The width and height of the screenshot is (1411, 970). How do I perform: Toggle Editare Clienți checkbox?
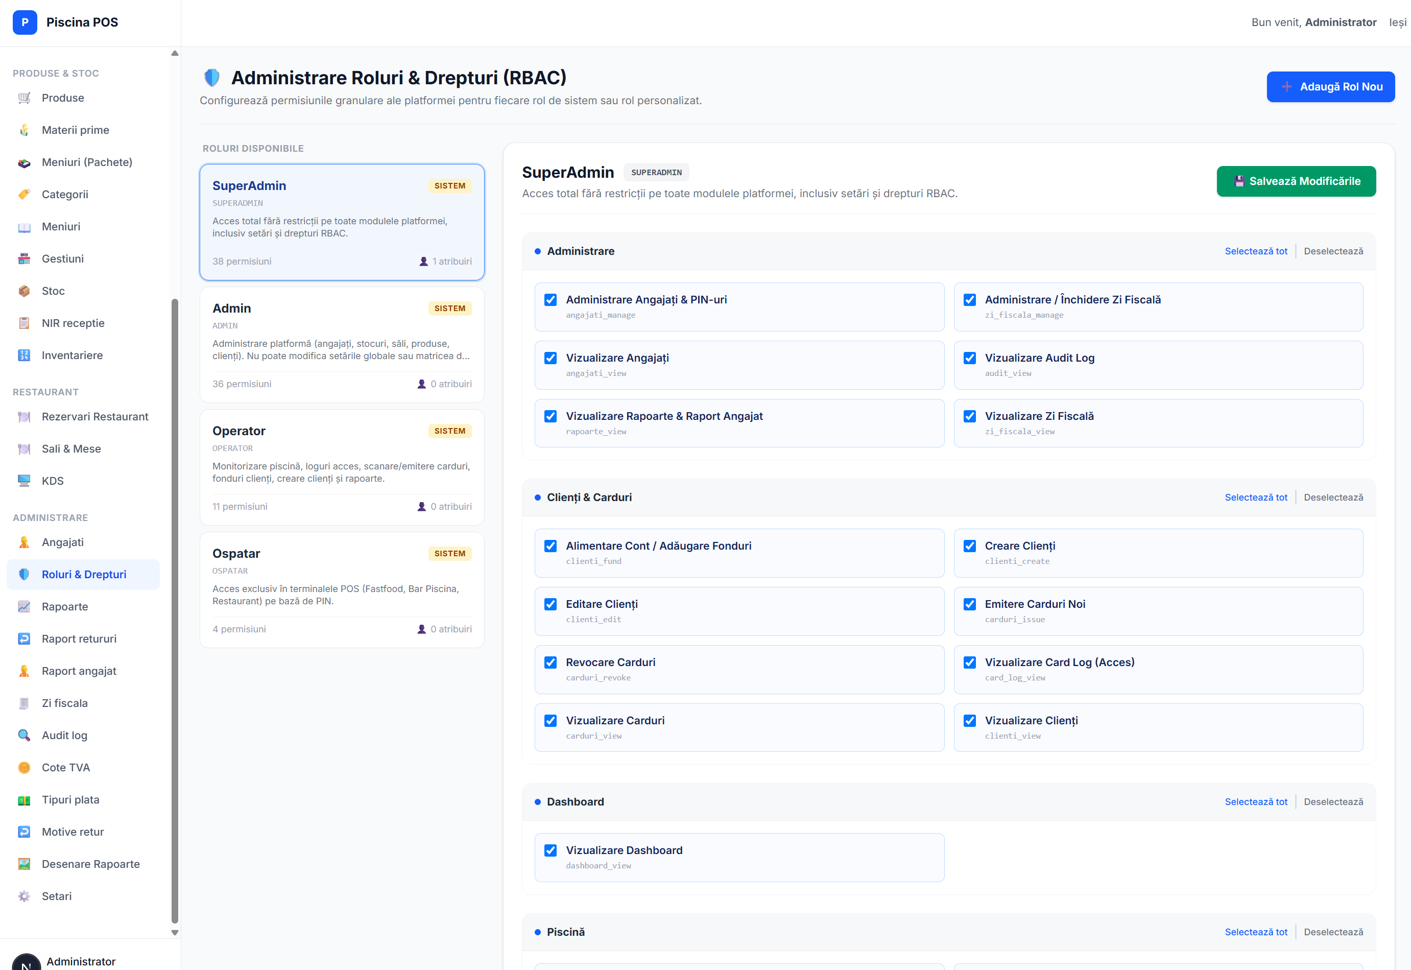tap(551, 605)
